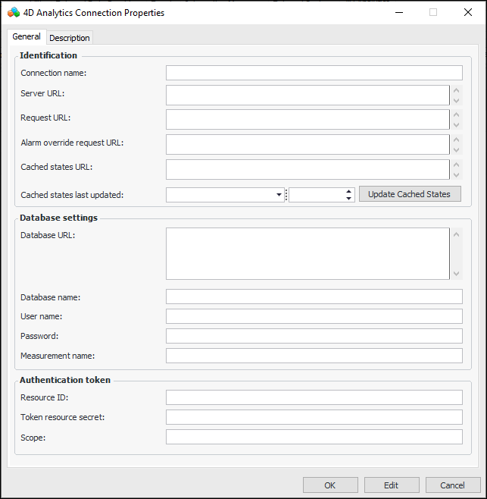The image size is (487, 499).
Task: Click the Edit button
Action: coord(392,485)
